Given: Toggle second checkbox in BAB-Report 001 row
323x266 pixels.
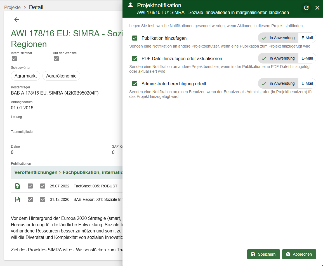Looking at the screenshot, I should (x=43, y=199).
